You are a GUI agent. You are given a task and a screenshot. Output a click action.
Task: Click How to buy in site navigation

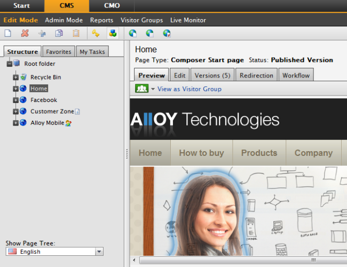201,153
